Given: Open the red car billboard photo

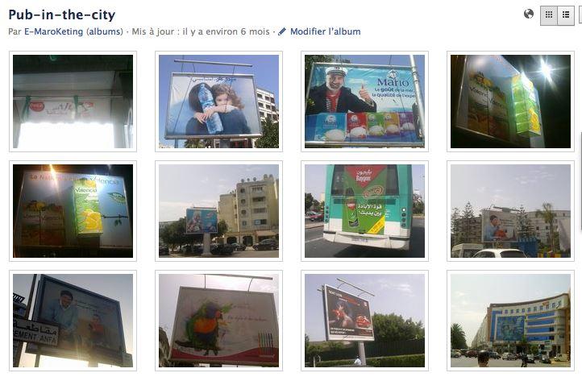Looking at the screenshot, I should point(364,321).
